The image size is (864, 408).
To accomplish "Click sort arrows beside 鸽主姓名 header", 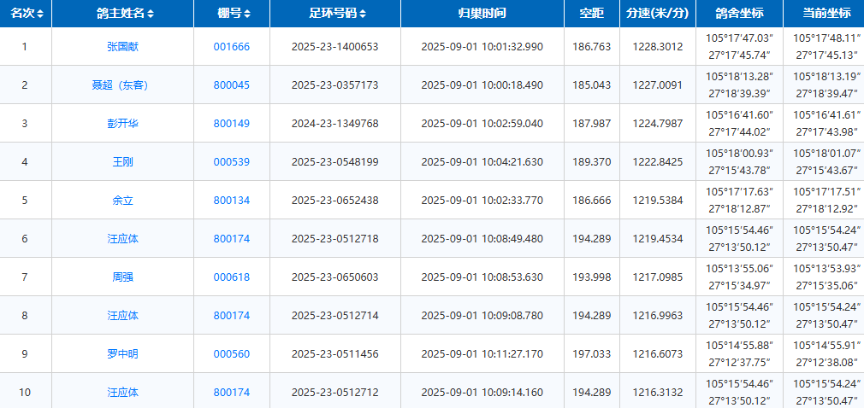I will tap(151, 14).
